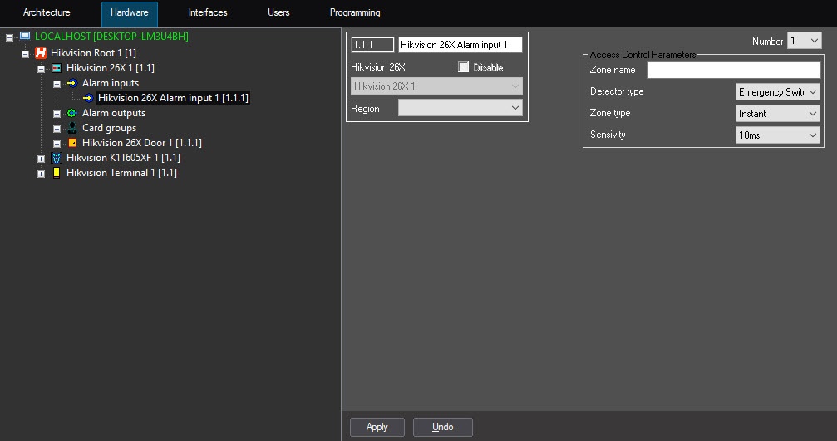837x441 pixels.
Task: Select Hikvision 26X Door 1 [1.1.1] item
Action: [x=142, y=142]
